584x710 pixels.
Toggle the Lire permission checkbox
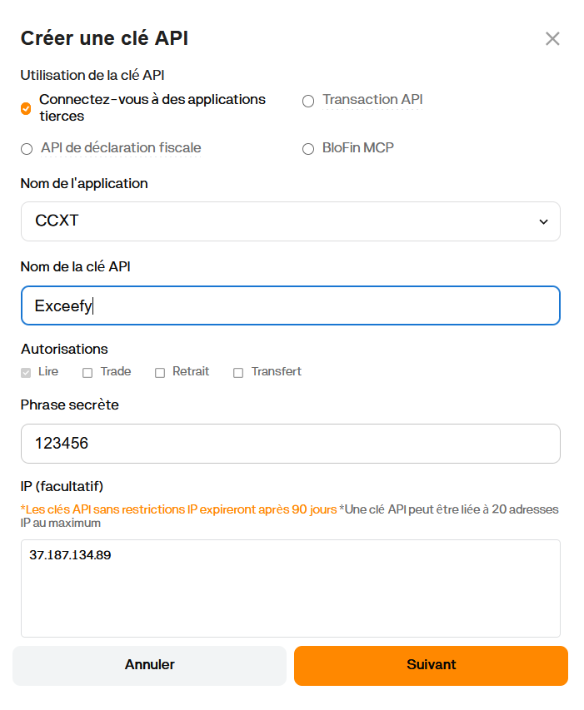click(26, 373)
